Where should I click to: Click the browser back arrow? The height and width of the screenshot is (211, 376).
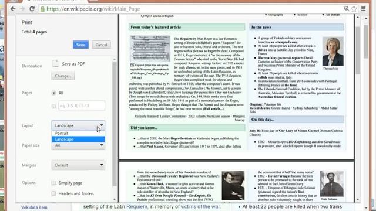point(13,9)
